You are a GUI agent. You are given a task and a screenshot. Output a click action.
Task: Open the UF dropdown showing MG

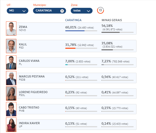pyautogui.click(x=17, y=11)
